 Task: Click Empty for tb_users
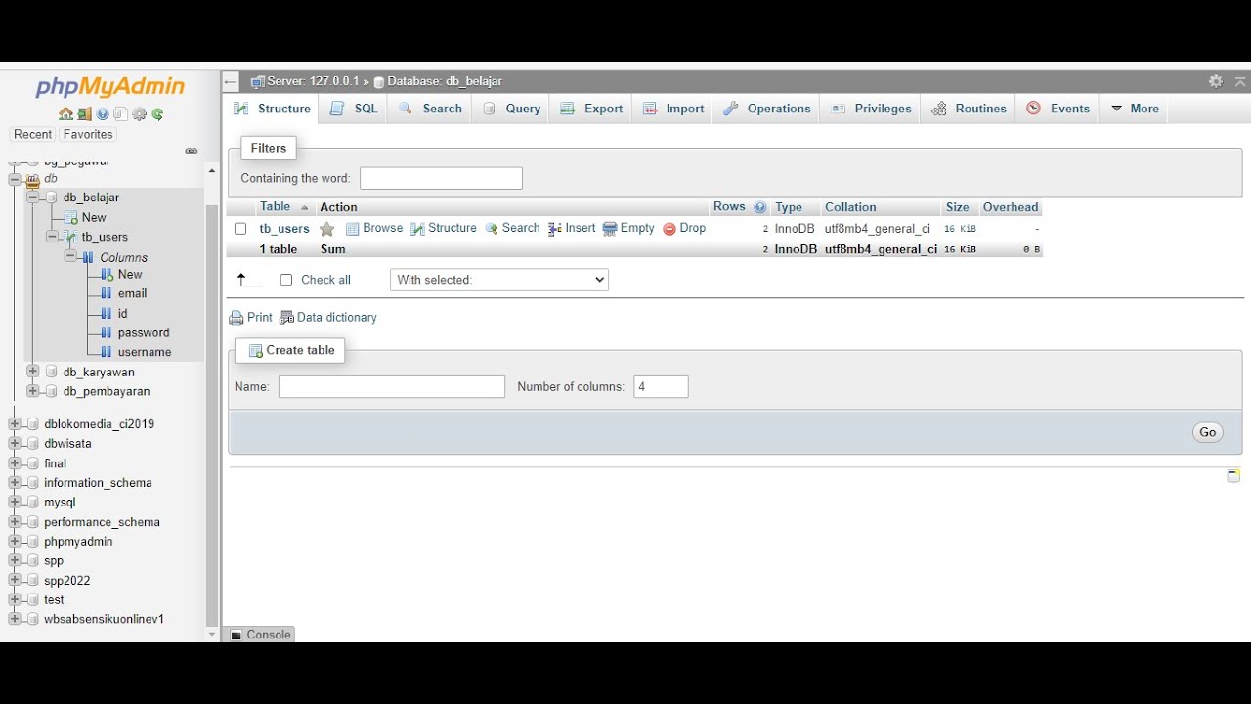[x=628, y=228]
